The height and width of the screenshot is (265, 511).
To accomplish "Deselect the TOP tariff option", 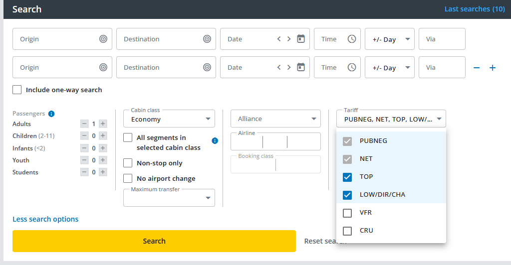I will pos(348,177).
